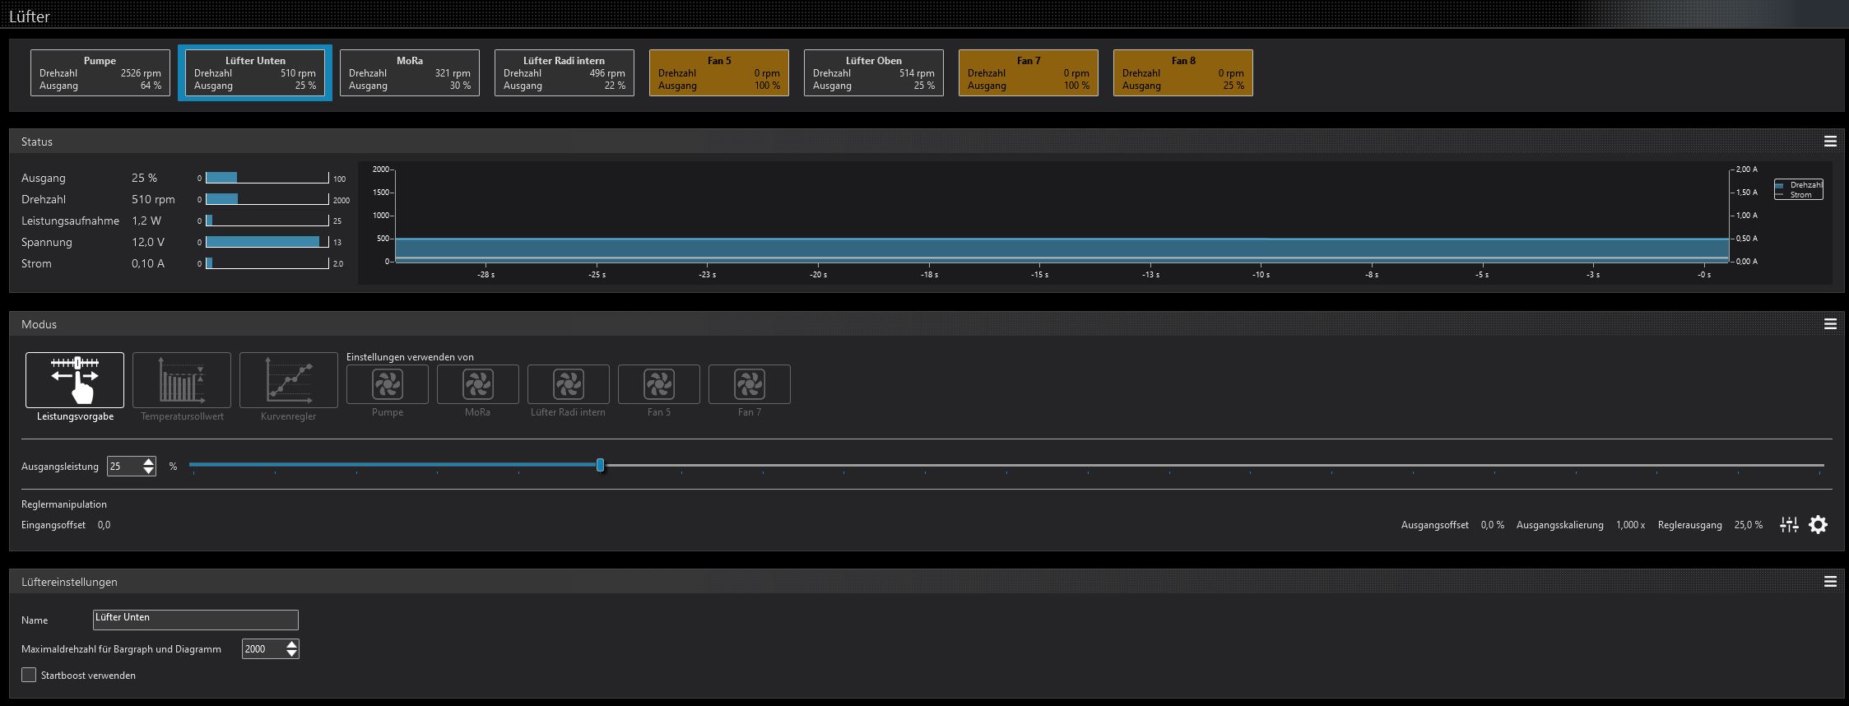Switch to the MoRa fan tile
Viewport: 1849px width, 706px height.
point(410,73)
